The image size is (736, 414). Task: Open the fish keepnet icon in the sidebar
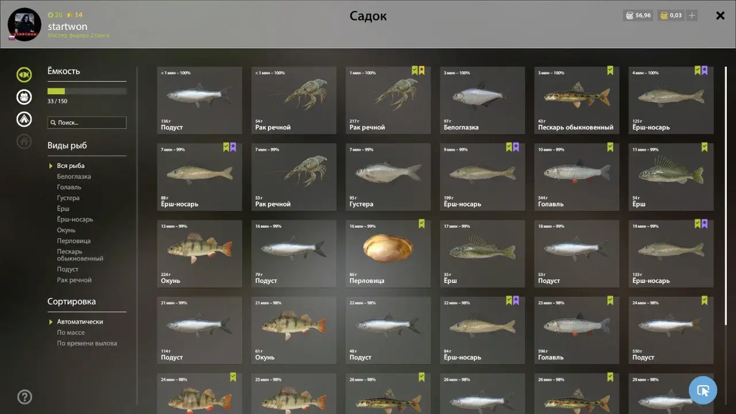(24, 75)
